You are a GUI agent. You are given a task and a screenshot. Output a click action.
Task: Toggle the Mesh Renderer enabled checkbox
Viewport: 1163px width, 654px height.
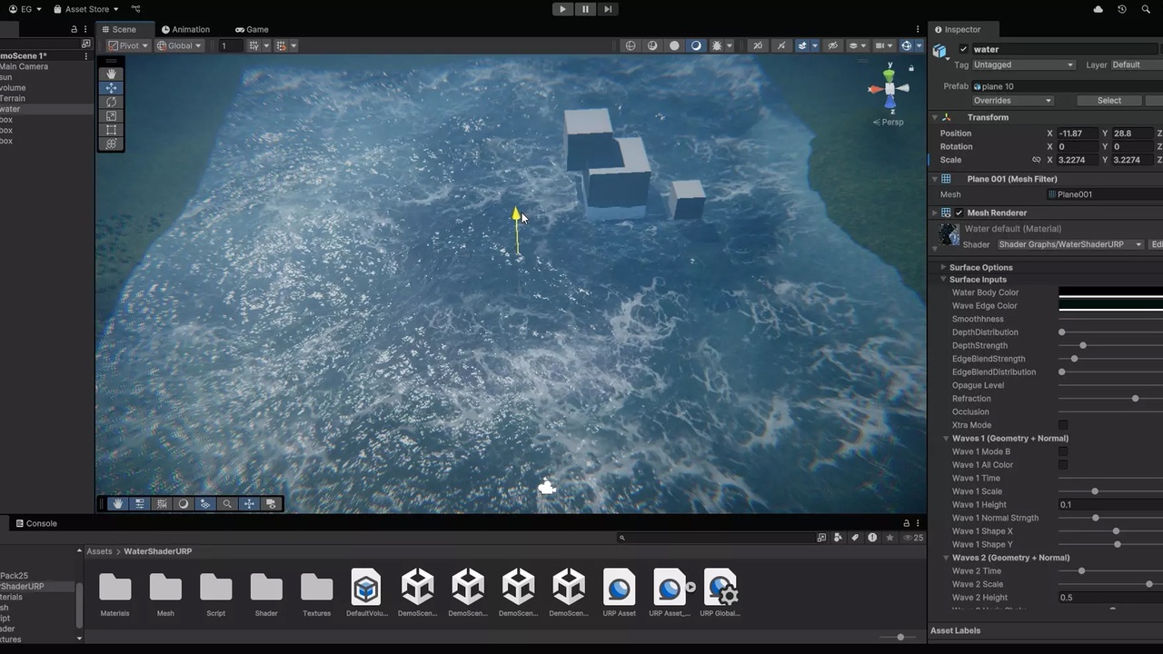pyautogui.click(x=959, y=213)
